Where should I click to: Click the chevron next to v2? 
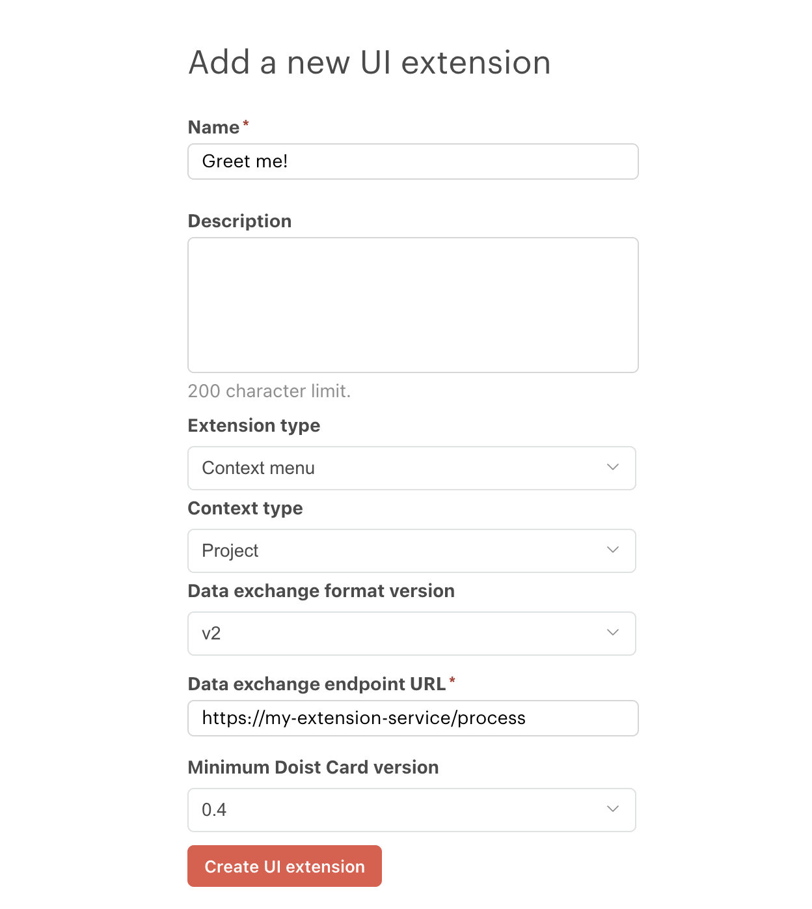611,633
